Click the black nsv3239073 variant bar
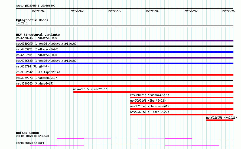This screenshot has height=149, width=241. [125, 80]
